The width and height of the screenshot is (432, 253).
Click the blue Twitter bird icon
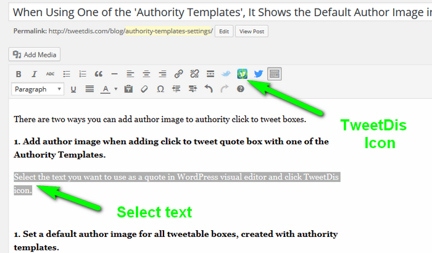point(259,74)
